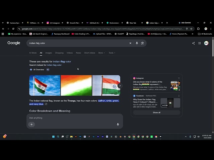Viewport: 214px width, 160px height.
Task: Open File Explorer from the taskbar
Action: coord(71,137)
